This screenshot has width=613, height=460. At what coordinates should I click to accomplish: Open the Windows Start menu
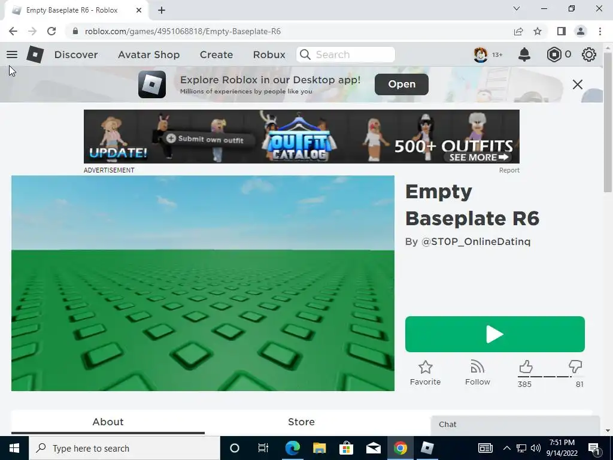14,448
